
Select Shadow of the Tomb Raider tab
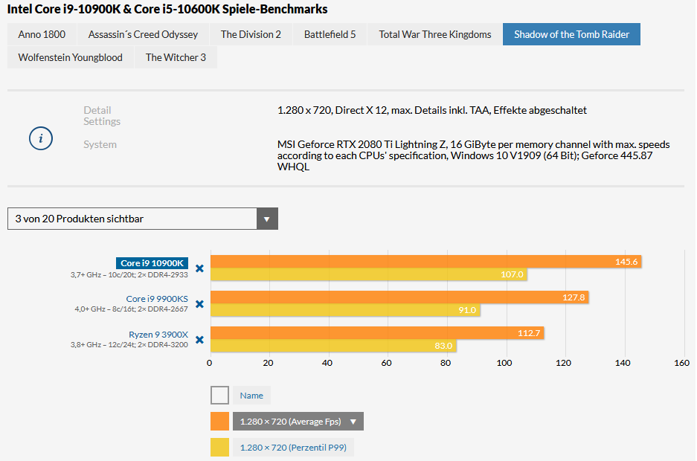pos(571,34)
